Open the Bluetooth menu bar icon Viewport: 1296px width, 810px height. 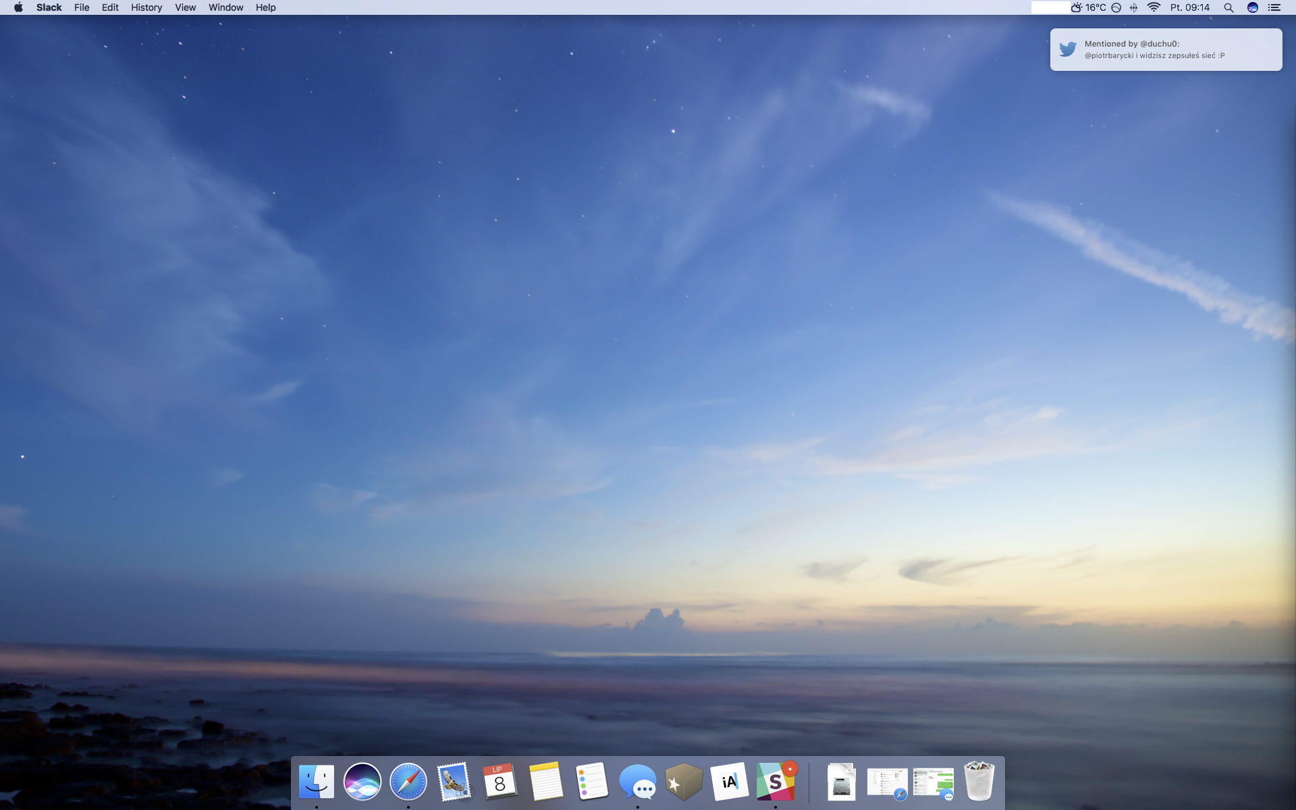tap(1134, 7)
